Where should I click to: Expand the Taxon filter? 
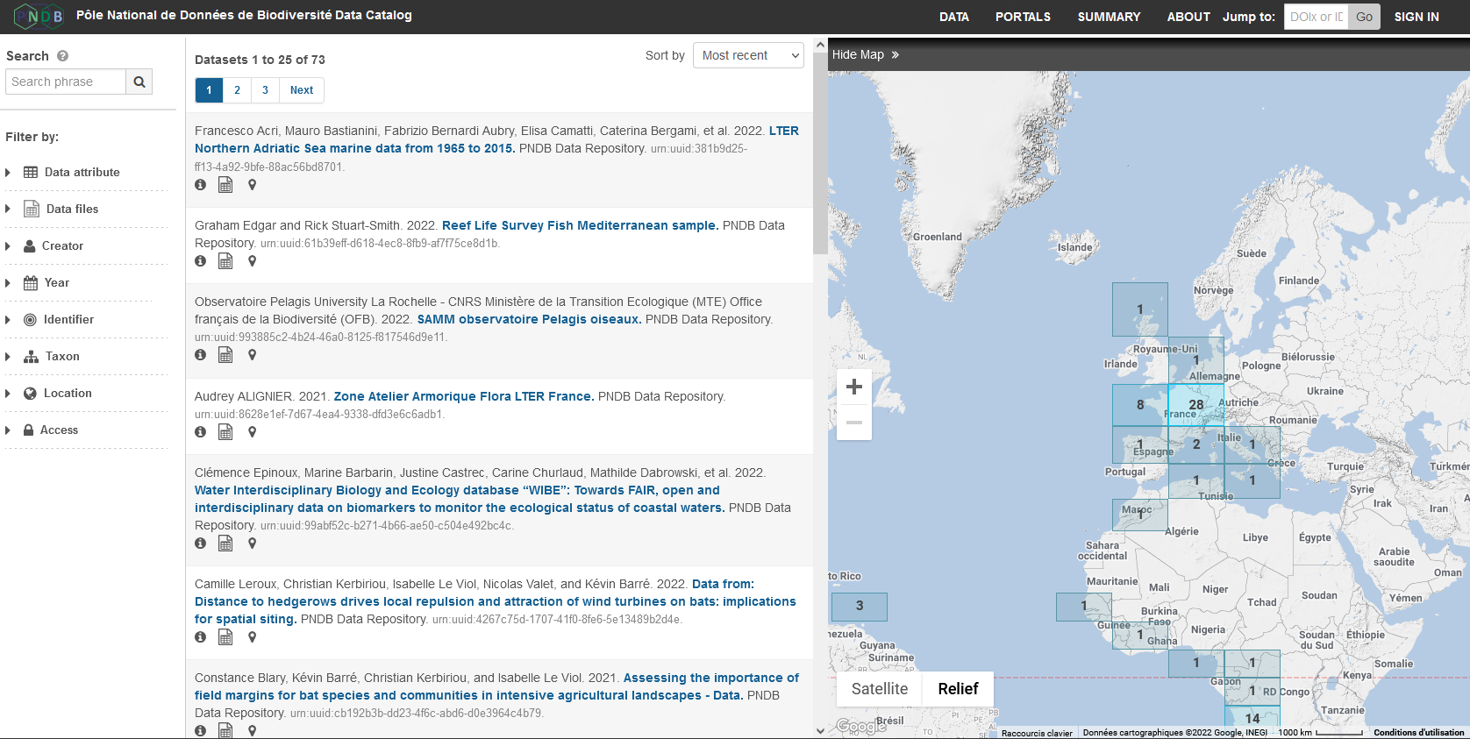[85, 357]
